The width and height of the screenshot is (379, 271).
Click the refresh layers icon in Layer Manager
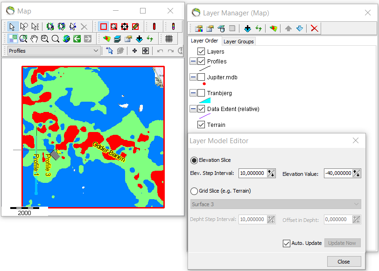(x=258, y=28)
